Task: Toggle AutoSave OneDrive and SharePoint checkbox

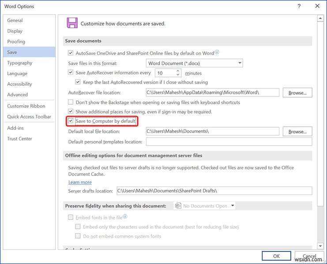Action: pyautogui.click(x=71, y=53)
